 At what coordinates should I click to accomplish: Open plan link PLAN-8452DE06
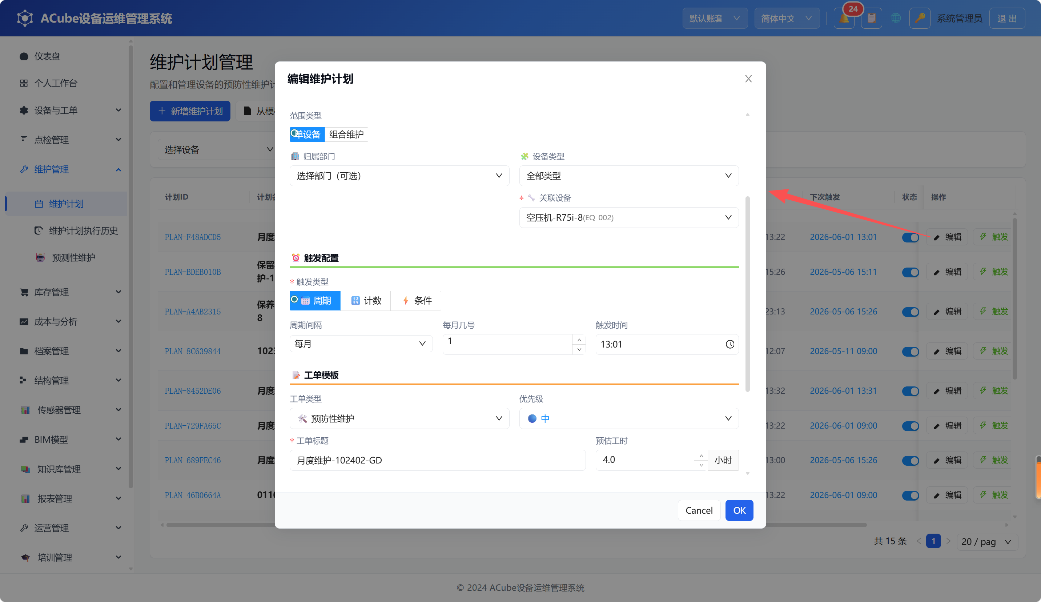tap(193, 391)
